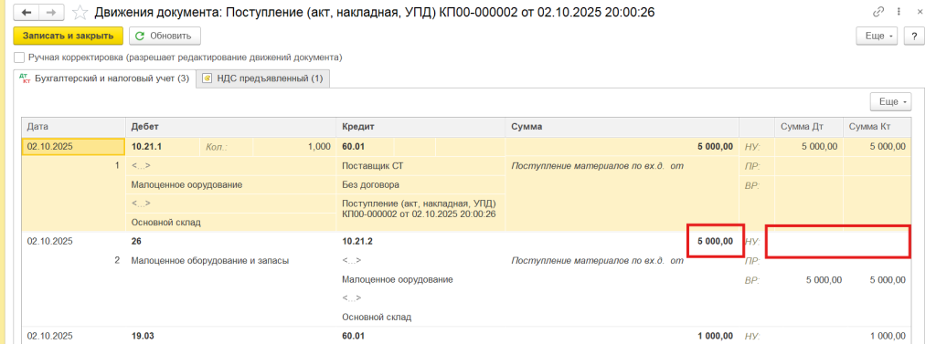Select the quantity value 1,000 cell
This screenshot has width=936, height=344.
[293, 147]
